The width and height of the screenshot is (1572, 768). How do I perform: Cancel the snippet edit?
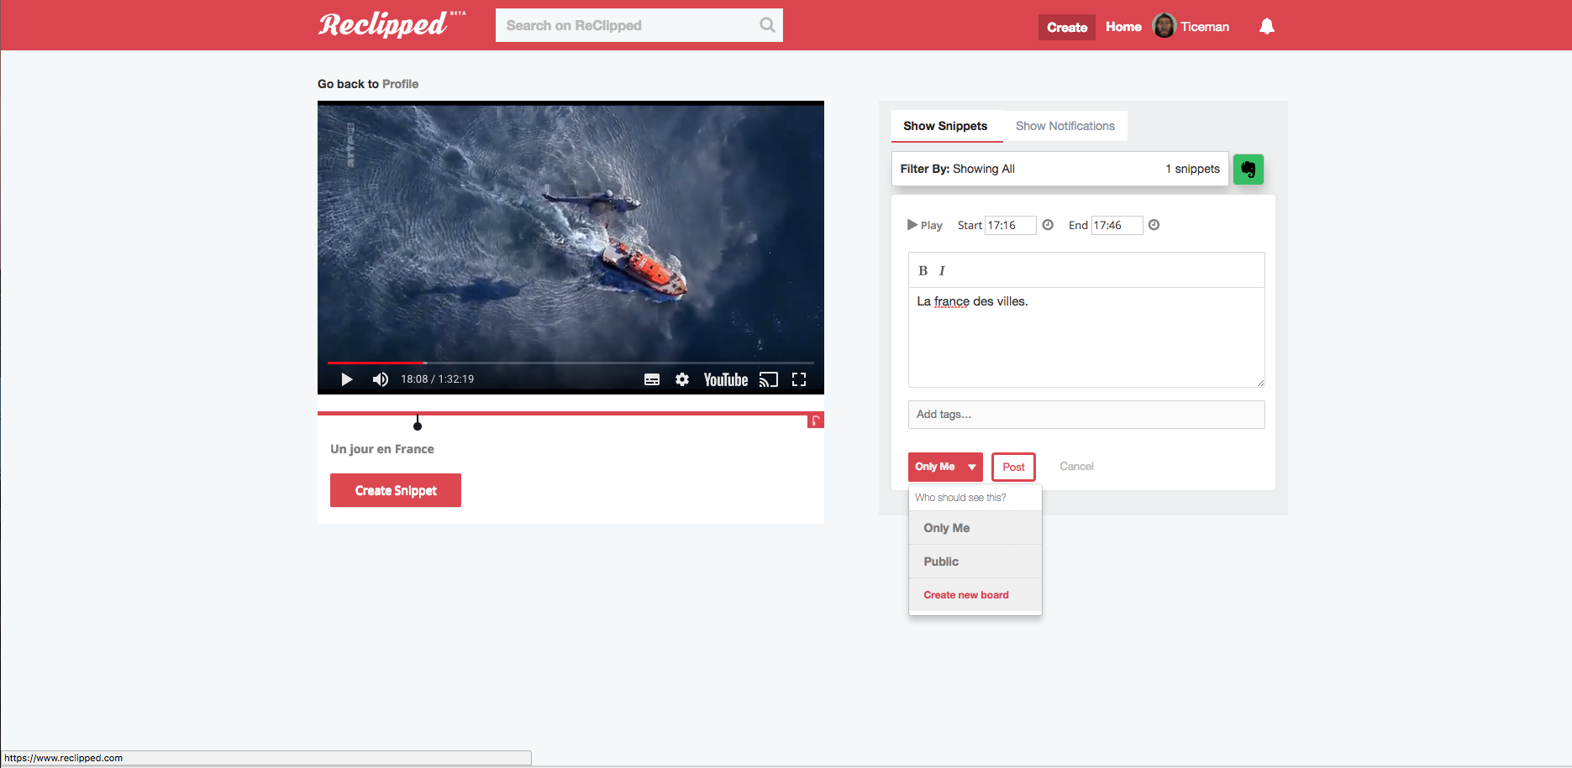click(x=1076, y=467)
